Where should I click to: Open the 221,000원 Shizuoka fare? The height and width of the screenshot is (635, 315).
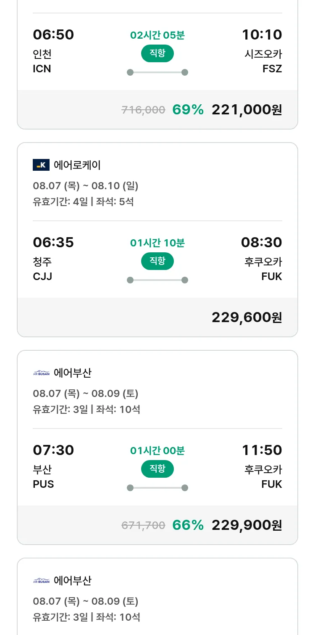coord(247,110)
